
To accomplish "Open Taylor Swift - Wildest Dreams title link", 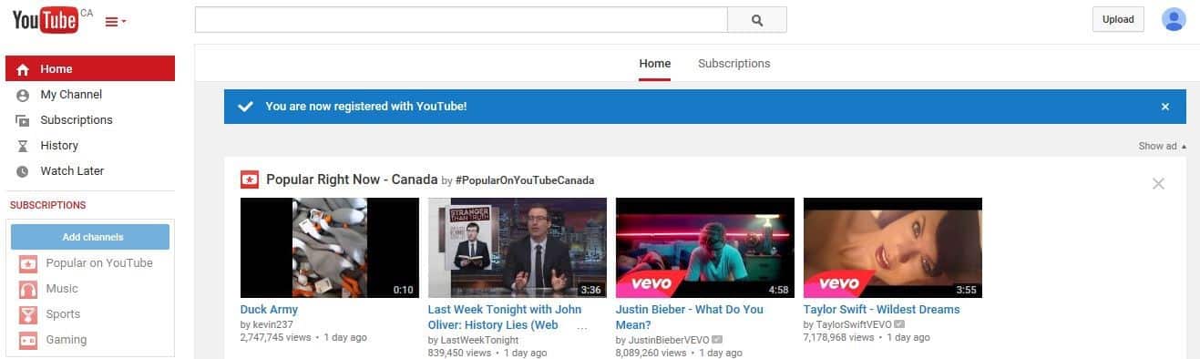I will [x=881, y=310].
